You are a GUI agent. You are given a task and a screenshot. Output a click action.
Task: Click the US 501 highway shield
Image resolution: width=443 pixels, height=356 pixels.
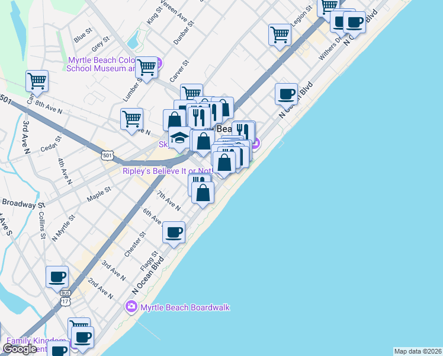point(107,155)
